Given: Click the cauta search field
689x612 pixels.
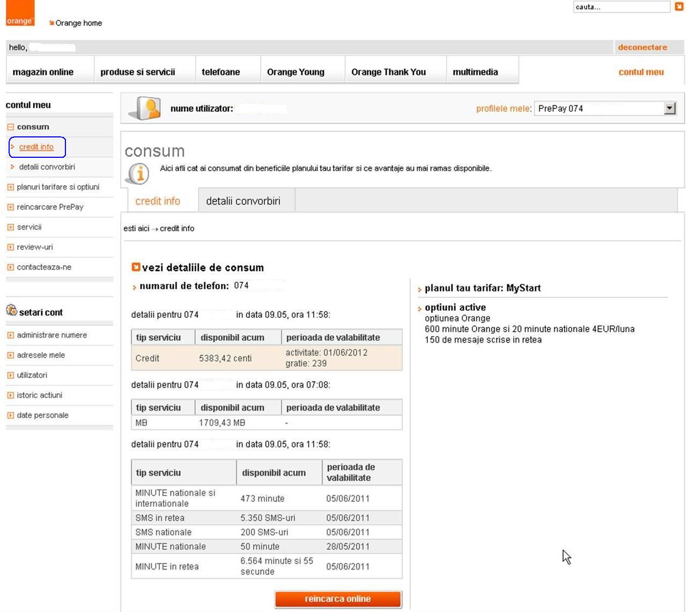Looking at the screenshot, I should pyautogui.click(x=621, y=6).
